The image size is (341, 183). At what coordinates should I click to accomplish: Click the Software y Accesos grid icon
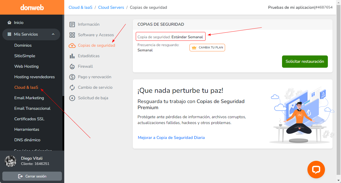click(x=72, y=35)
